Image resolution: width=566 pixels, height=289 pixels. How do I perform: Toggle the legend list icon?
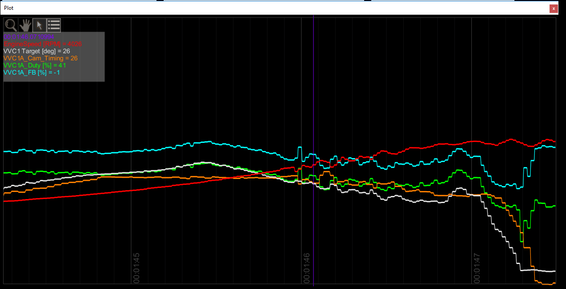[x=54, y=25]
